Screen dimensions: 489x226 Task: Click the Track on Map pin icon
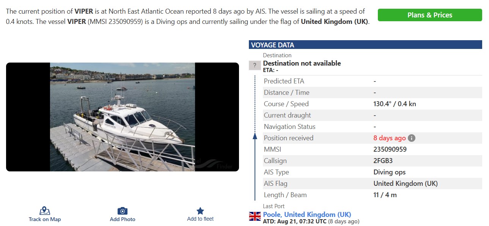45,211
